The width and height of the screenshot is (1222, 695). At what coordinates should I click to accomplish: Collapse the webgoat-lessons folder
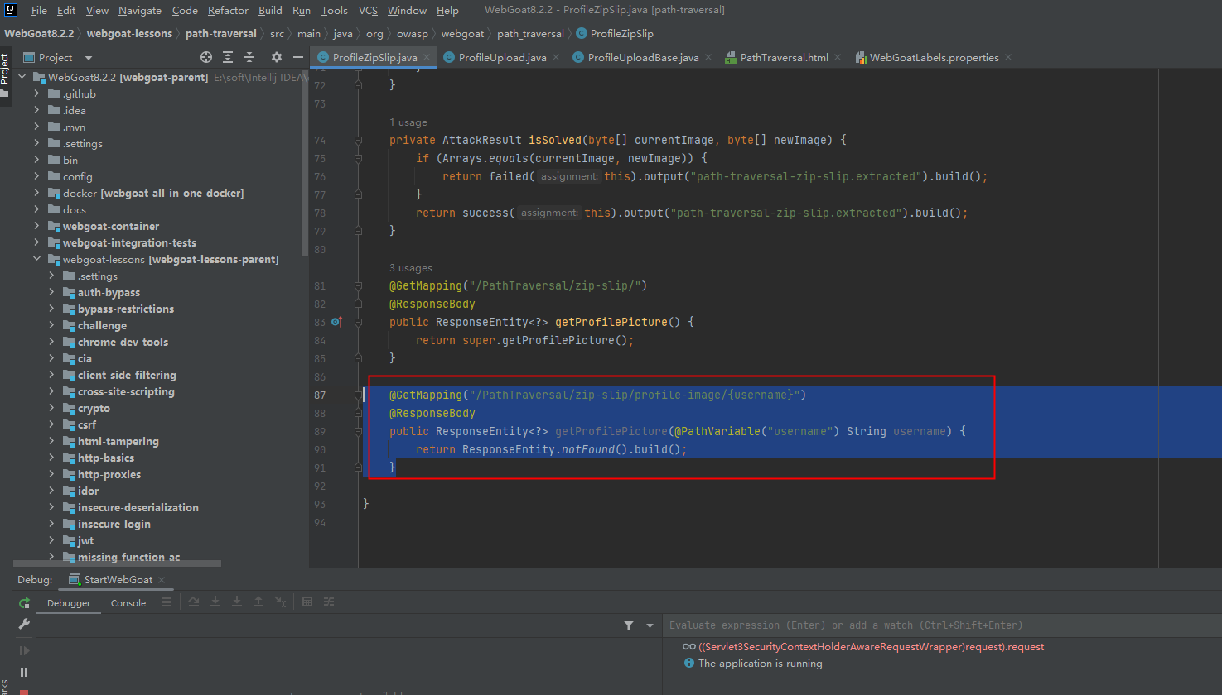point(36,259)
